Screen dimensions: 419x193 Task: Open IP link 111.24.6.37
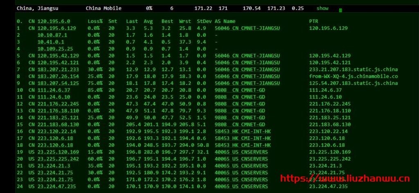[x=54, y=90]
